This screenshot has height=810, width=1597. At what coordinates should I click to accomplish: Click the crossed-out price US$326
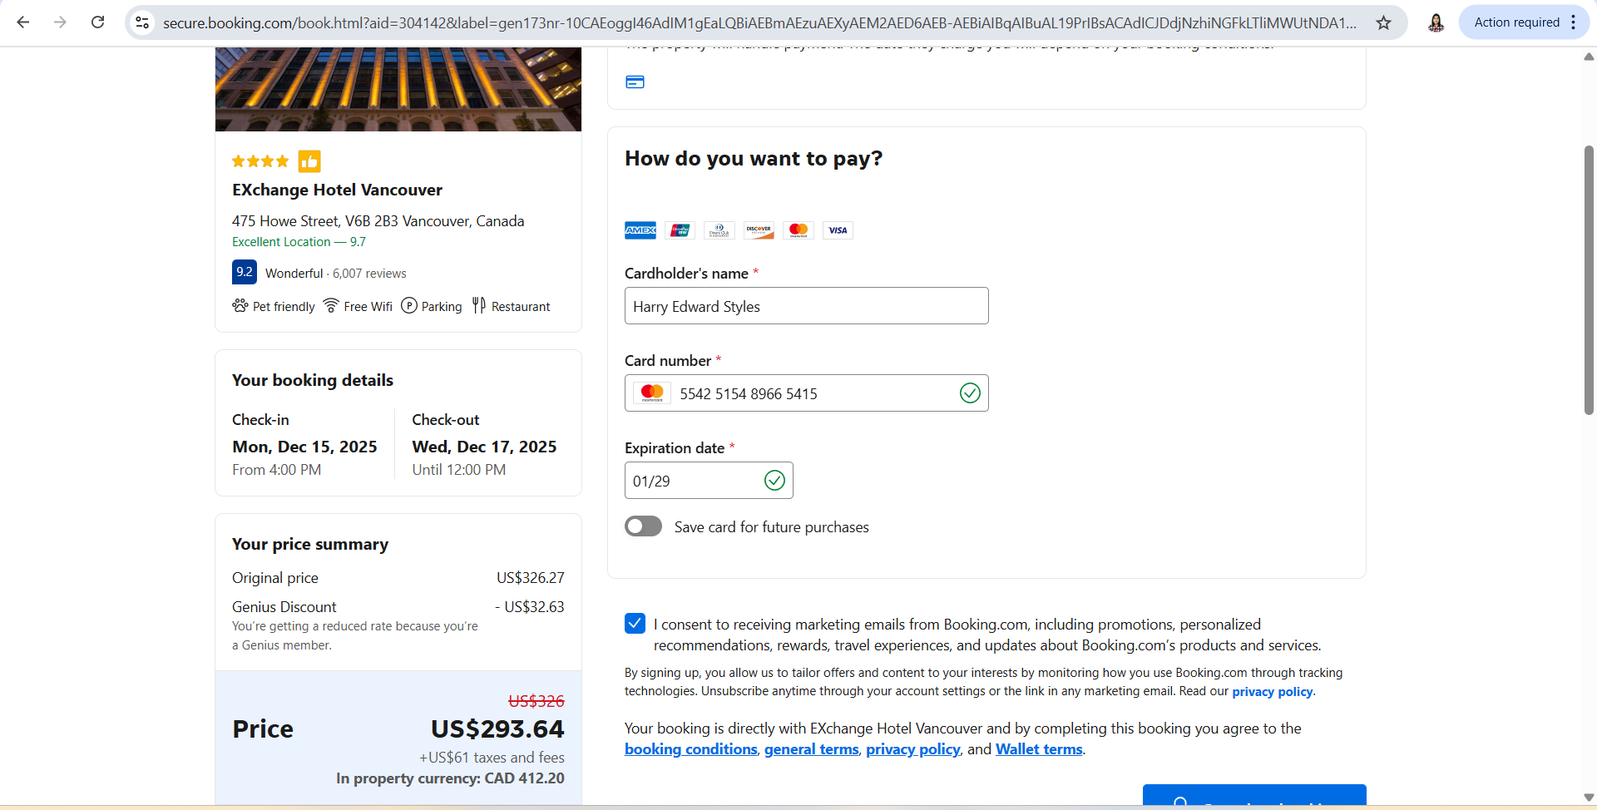pos(536,701)
